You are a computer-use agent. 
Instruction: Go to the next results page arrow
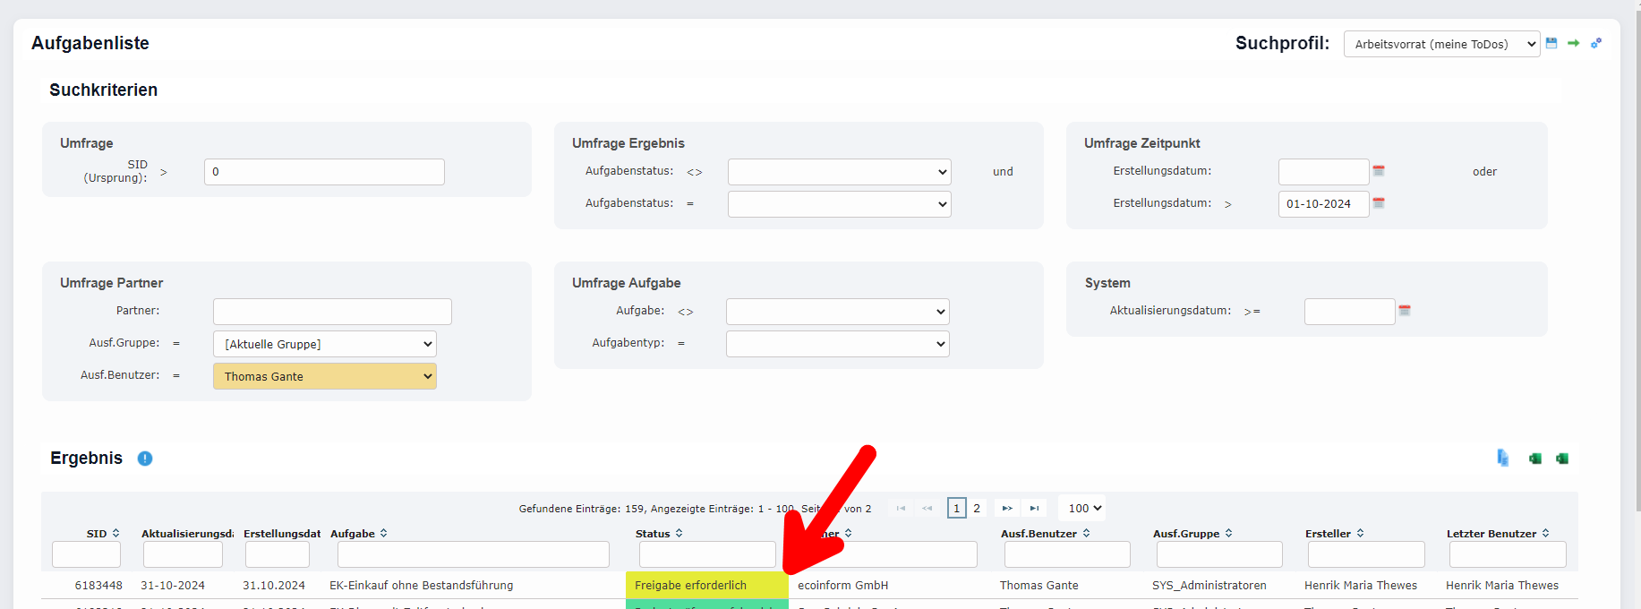click(x=1007, y=508)
